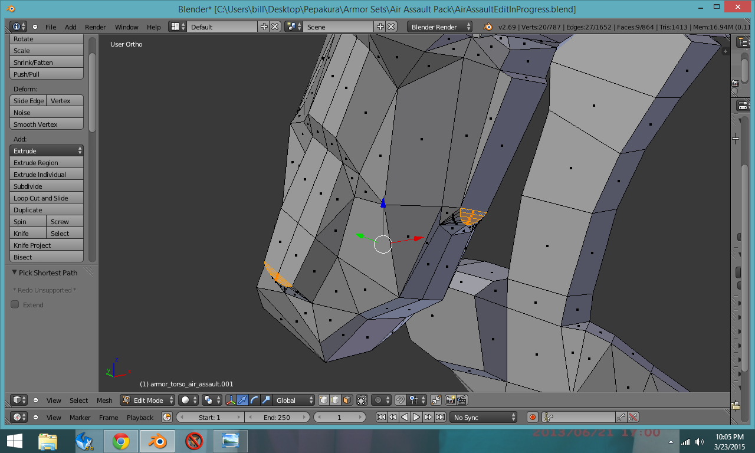755x453 pixels.
Task: Click the End frame 250 field
Action: coord(277,417)
